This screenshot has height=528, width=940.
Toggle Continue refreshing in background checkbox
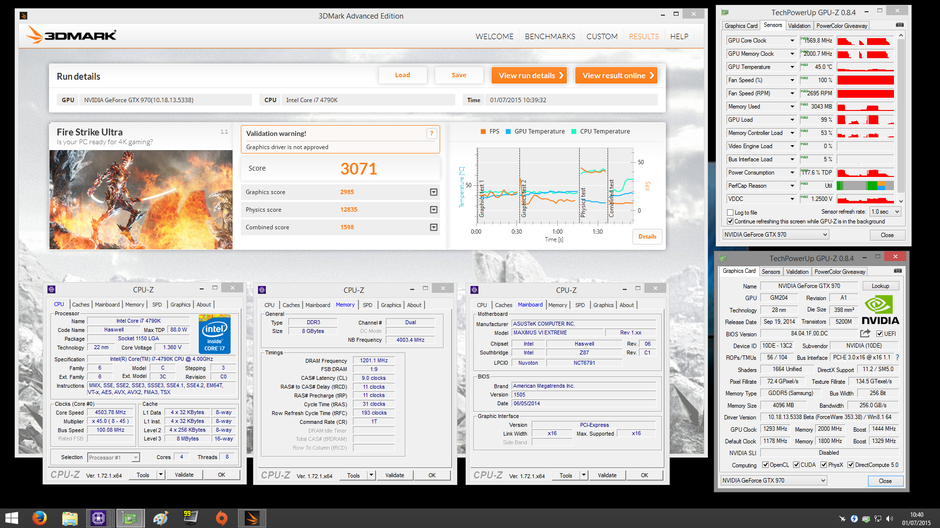pyautogui.click(x=730, y=221)
